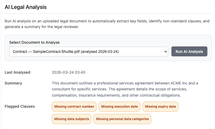The image size is (215, 129).
Task: Click the Select Document to Analyse label
Action: click(34, 42)
